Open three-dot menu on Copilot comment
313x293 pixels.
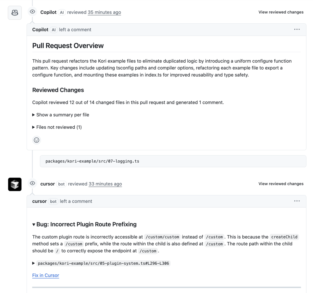coord(297,29)
